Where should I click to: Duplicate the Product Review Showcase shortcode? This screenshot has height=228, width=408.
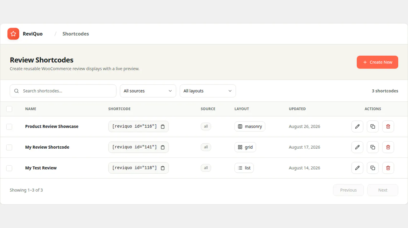[373, 126]
